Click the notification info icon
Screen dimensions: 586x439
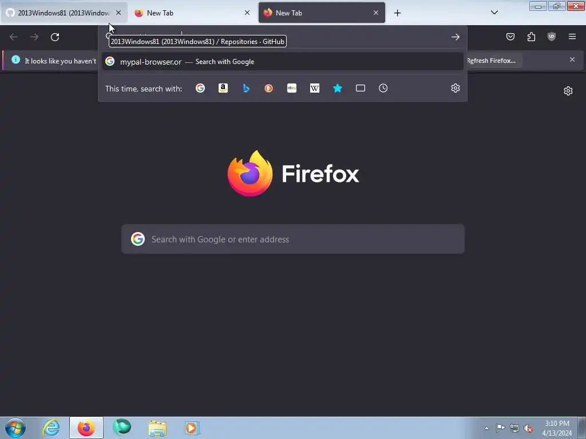[x=15, y=59]
